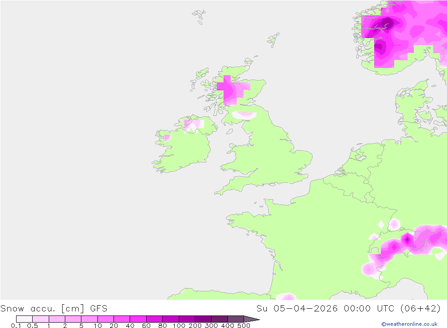Click the 20–40 cm legend swatch

click(x=122, y=319)
